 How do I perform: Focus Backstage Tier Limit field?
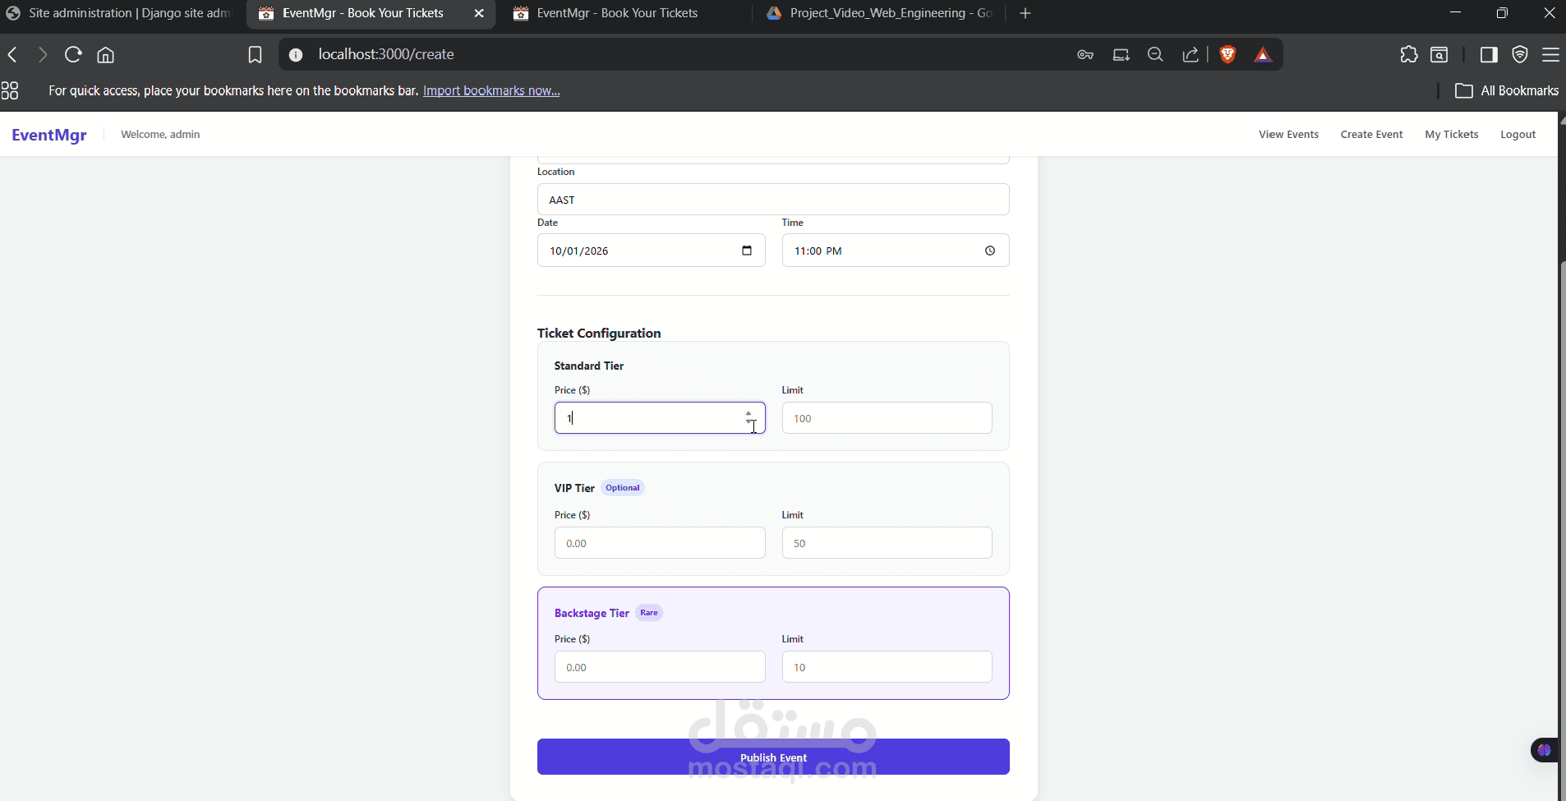tap(887, 667)
